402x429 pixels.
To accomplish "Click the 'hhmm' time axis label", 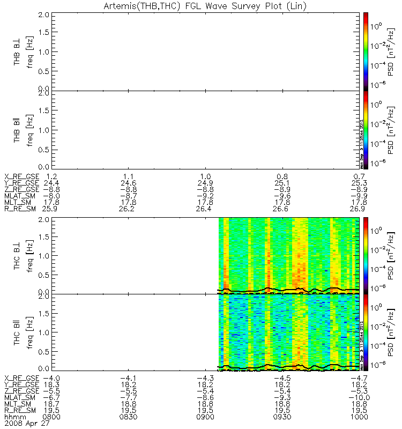I will coord(15,417).
